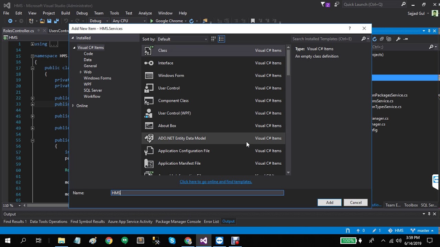Click the feedback icon beside Quick Launch
440x247 pixels.
pyautogui.click(x=337, y=4)
